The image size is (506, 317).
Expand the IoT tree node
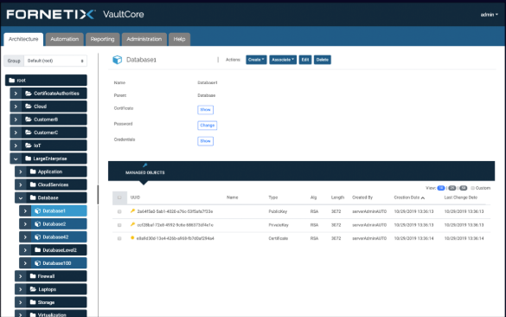pos(16,146)
